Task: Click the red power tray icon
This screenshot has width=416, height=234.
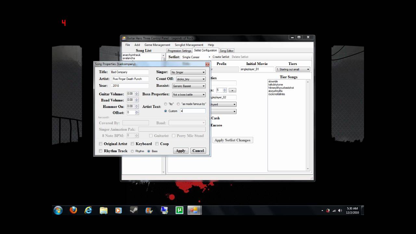Action: tap(328, 211)
